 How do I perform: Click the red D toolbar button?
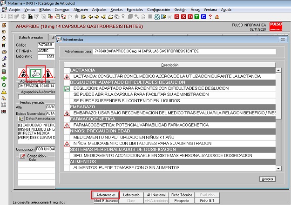coord(190,17)
